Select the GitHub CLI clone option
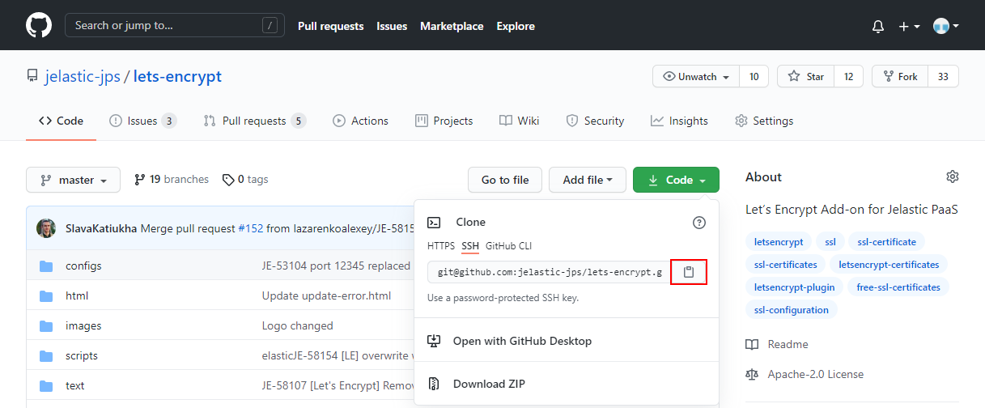Viewport: 985px width, 408px height. tap(508, 246)
